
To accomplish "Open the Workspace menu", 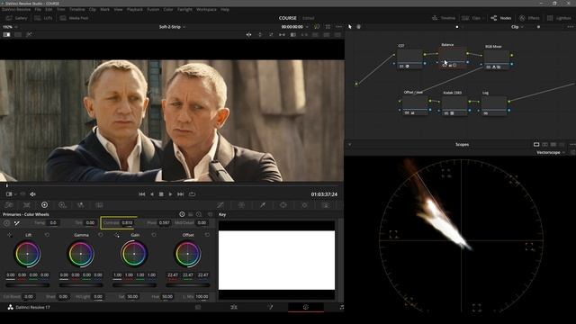I will tap(206, 9).
